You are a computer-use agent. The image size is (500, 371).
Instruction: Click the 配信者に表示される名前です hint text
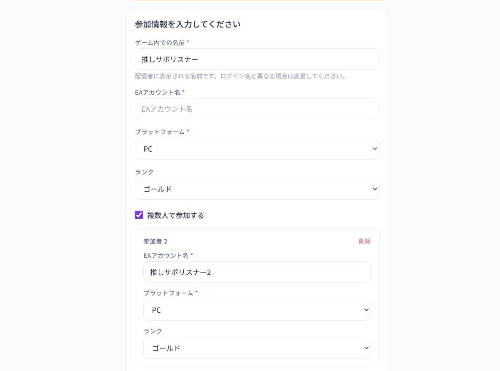click(240, 76)
